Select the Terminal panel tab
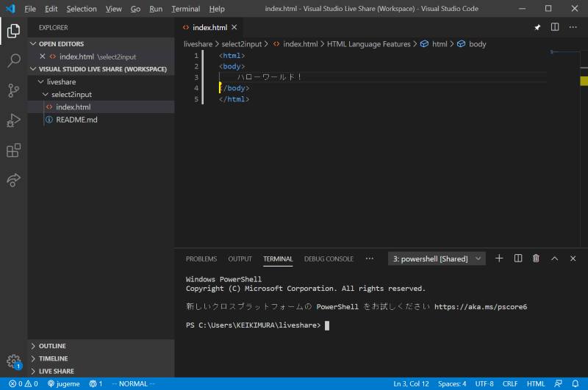This screenshot has height=390, width=588. pos(278,259)
